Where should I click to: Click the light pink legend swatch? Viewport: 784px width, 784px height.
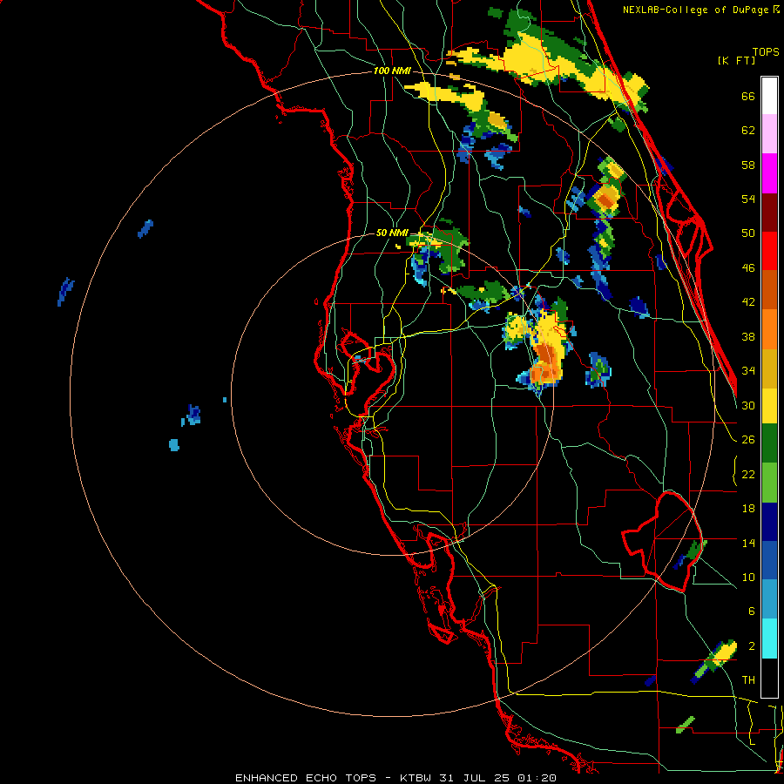[769, 133]
